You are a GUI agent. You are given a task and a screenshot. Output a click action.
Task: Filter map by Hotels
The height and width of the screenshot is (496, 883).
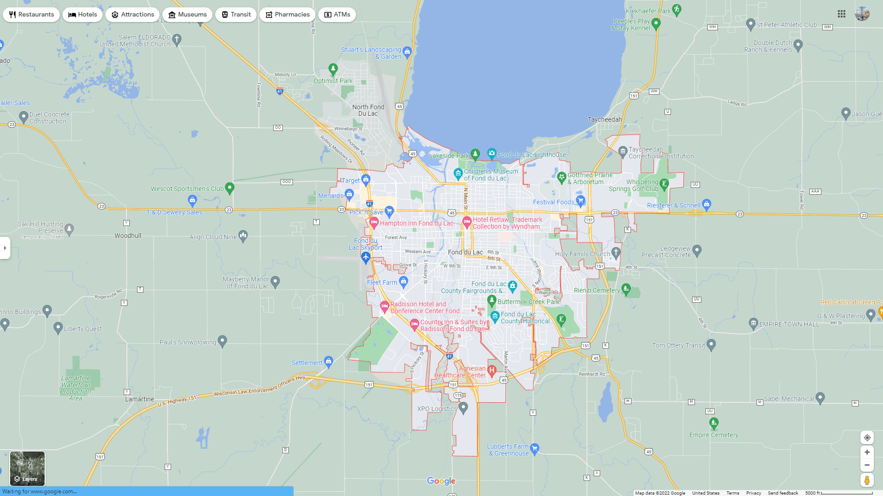(x=83, y=15)
